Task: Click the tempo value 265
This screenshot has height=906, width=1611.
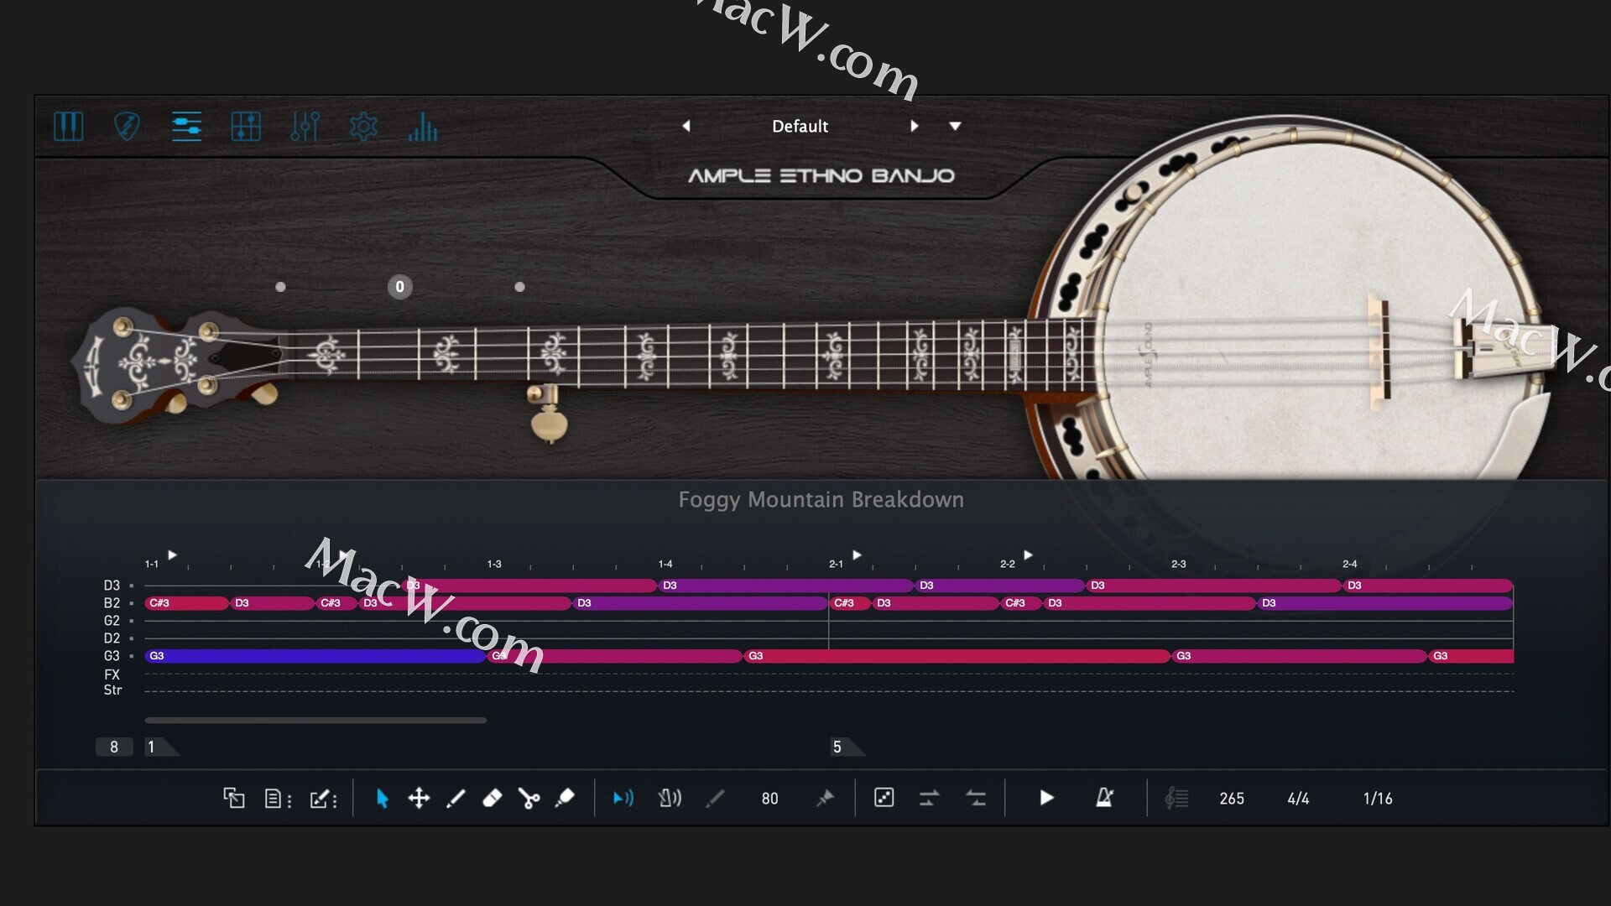Action: point(1232,799)
